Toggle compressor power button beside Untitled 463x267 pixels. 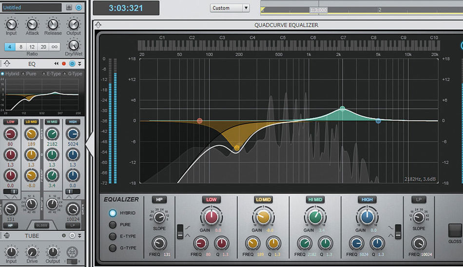pyautogui.click(x=78, y=7)
